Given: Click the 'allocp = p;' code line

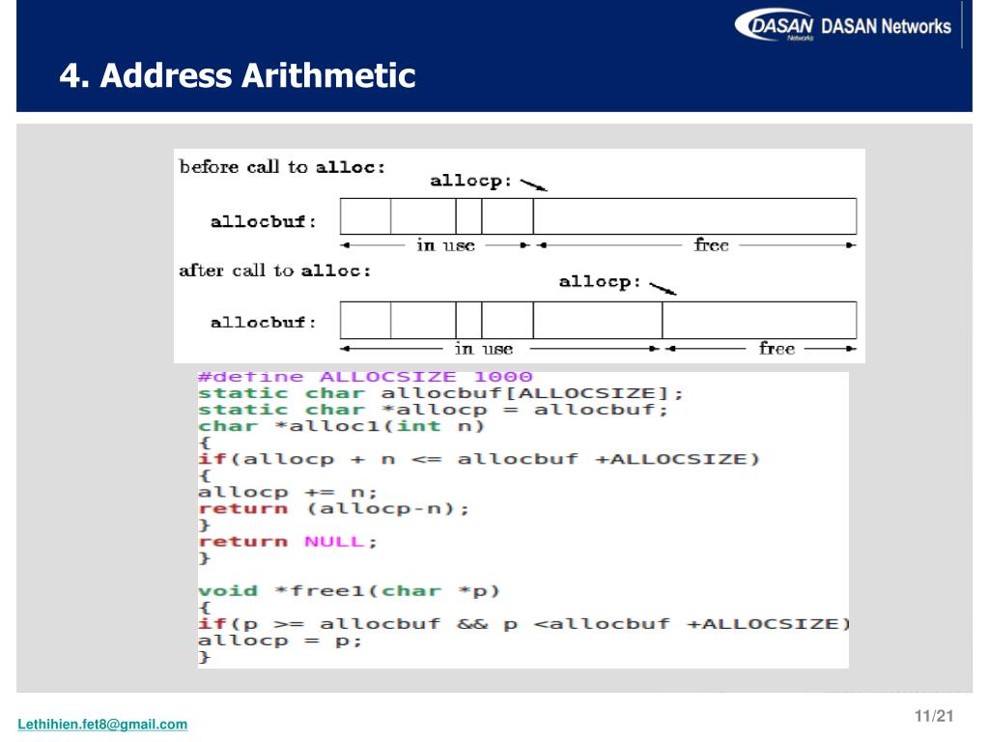Looking at the screenshot, I should (280, 641).
